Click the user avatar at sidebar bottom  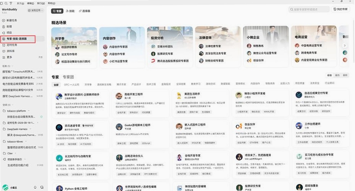point(5,187)
